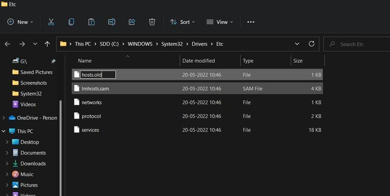
Task: Open the Sort options dropdown
Action: 182,22
